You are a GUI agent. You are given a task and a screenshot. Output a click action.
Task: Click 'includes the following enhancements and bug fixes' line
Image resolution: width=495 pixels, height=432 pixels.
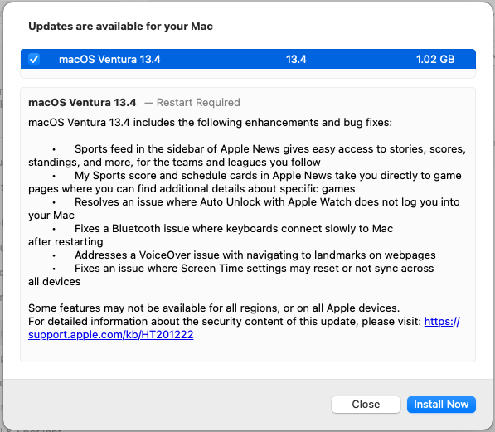pos(210,123)
